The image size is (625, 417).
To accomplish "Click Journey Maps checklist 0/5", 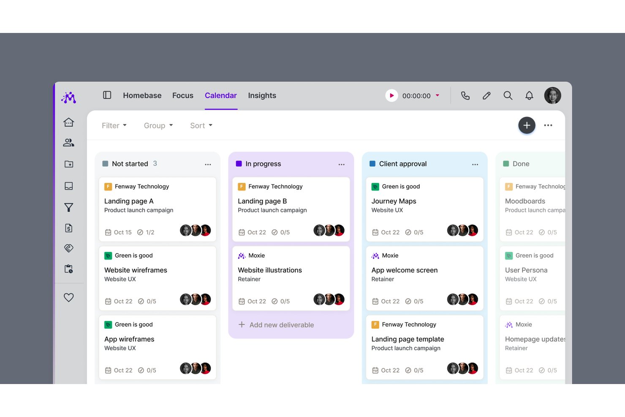I will tap(414, 232).
